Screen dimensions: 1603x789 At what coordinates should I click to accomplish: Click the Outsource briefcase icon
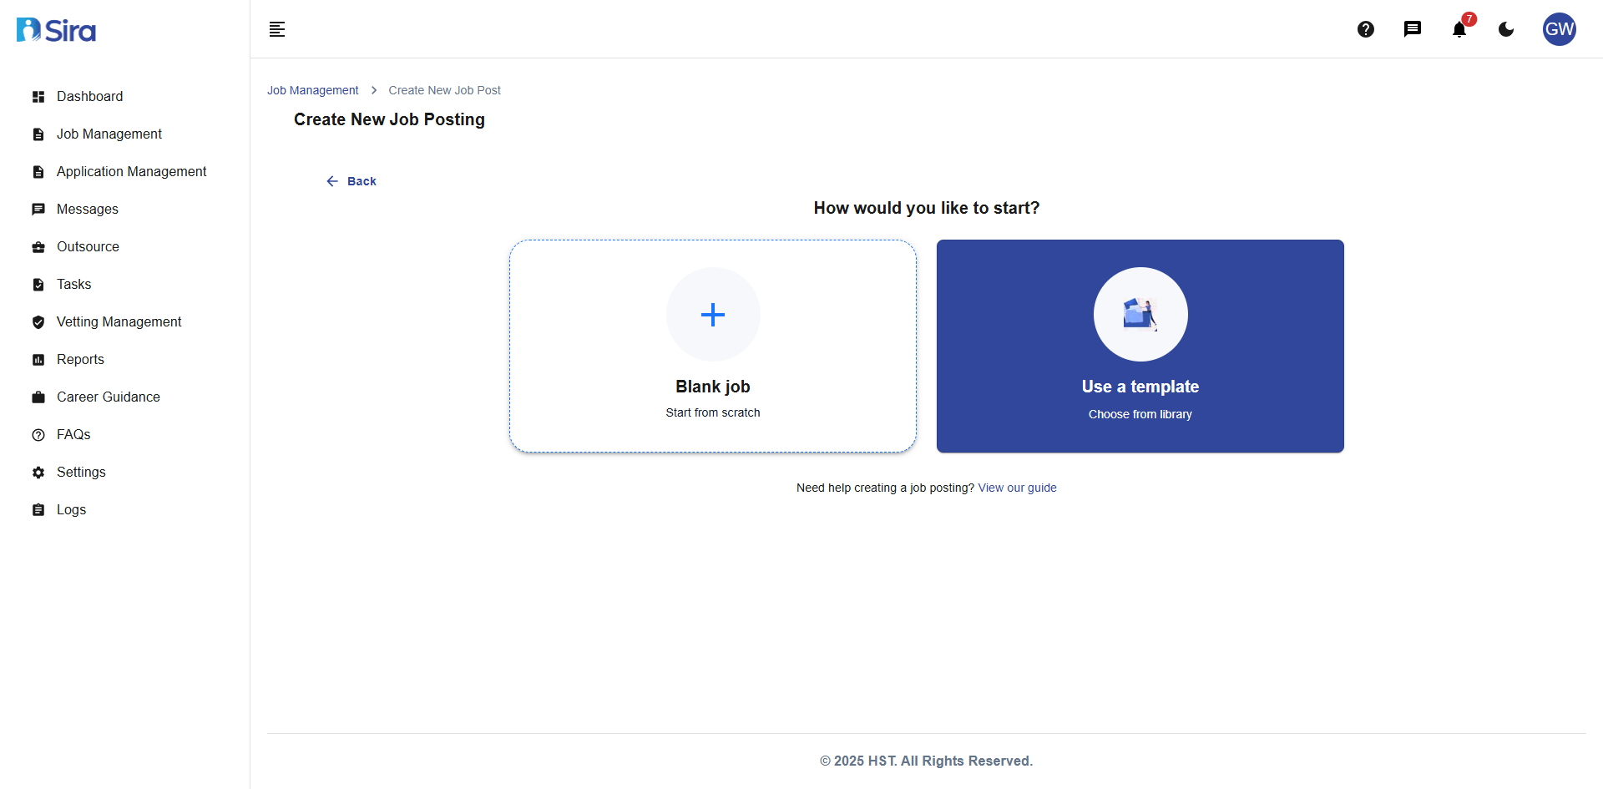38,246
